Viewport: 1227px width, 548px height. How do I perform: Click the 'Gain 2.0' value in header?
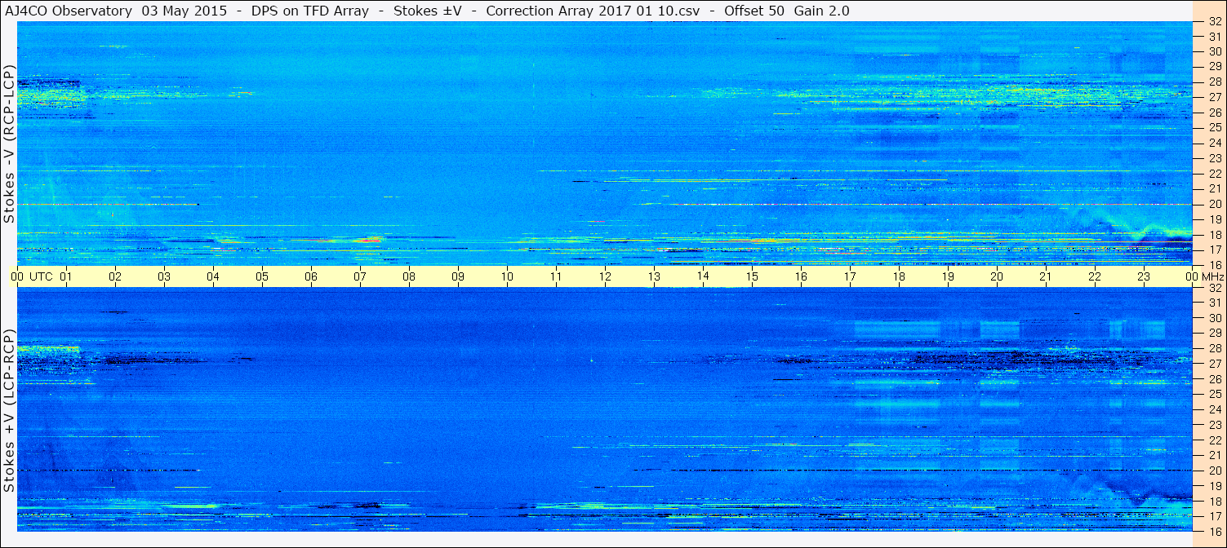tap(822, 11)
